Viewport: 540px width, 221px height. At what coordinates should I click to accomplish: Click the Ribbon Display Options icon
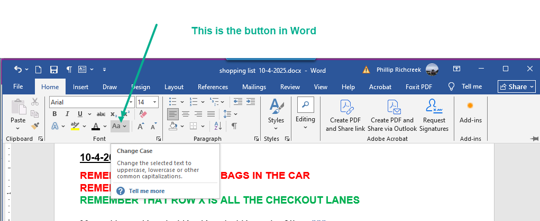pyautogui.click(x=456, y=69)
